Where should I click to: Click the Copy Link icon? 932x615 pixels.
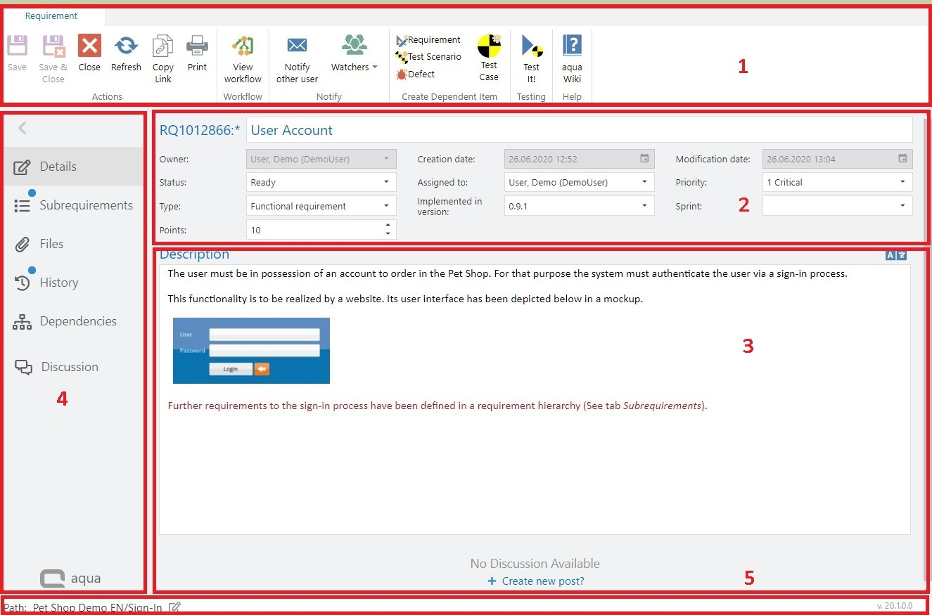[162, 47]
